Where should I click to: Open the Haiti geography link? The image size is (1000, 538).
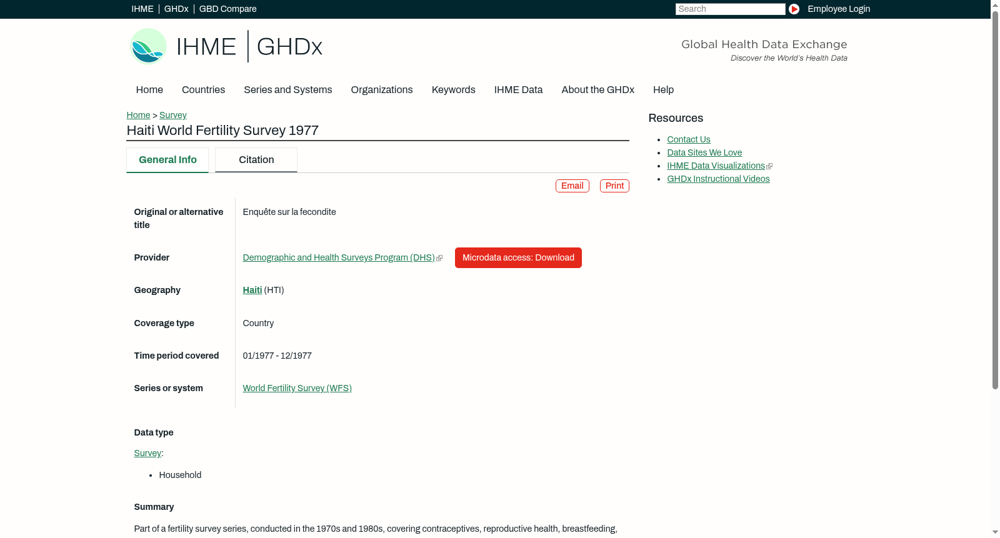click(252, 290)
